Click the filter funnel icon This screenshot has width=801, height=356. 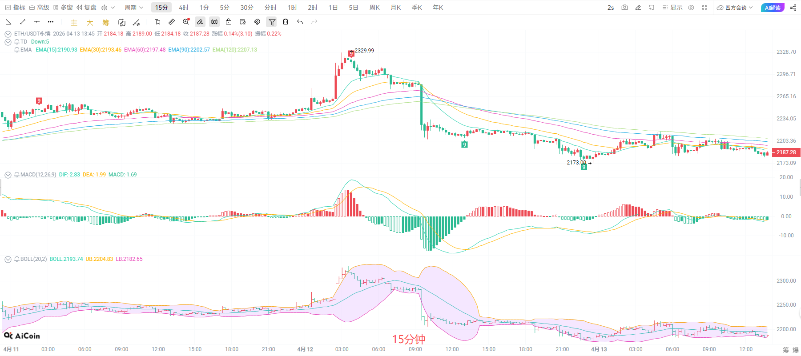click(x=272, y=22)
